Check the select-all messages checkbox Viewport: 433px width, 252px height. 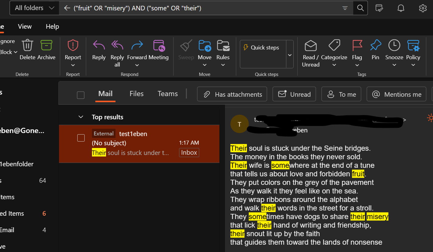point(81,95)
